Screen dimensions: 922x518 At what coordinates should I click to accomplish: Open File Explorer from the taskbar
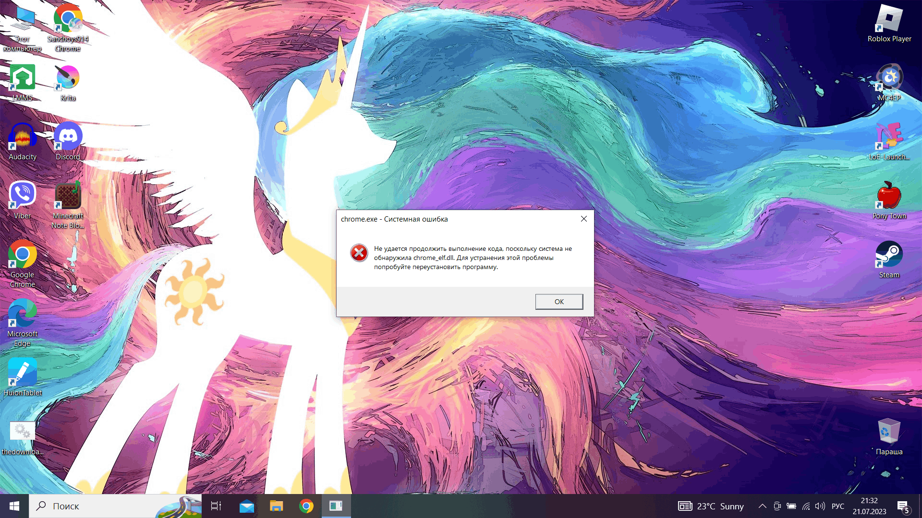(x=276, y=506)
